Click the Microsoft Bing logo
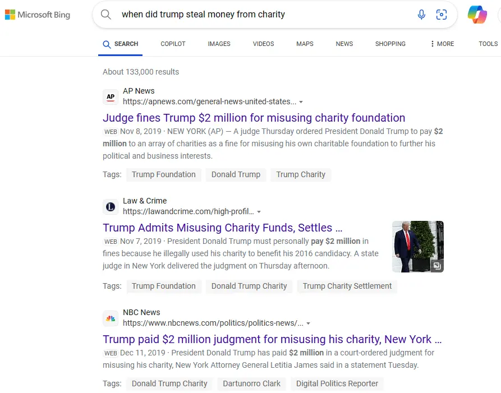 [37, 15]
